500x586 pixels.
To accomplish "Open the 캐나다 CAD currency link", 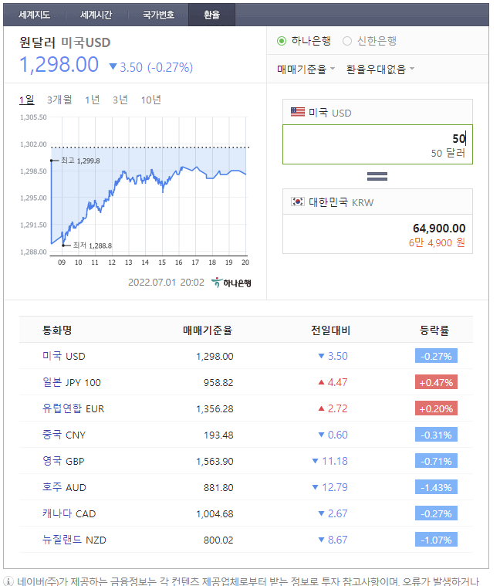I will click(x=69, y=513).
